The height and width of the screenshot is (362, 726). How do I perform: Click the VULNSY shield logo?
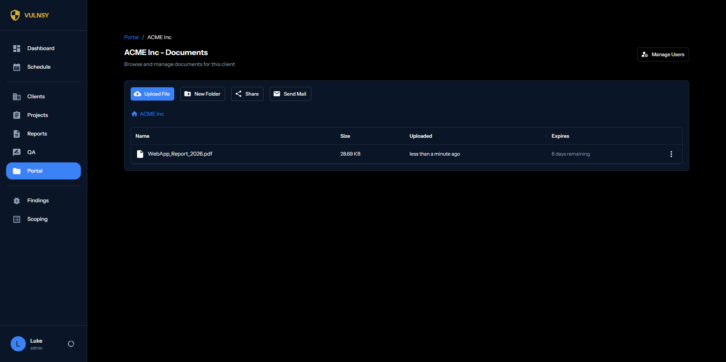[x=15, y=15]
